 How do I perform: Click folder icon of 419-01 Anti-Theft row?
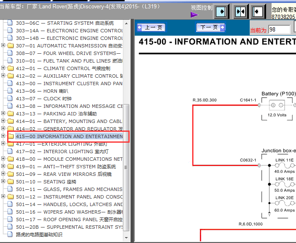pyautogui.click(x=11, y=166)
